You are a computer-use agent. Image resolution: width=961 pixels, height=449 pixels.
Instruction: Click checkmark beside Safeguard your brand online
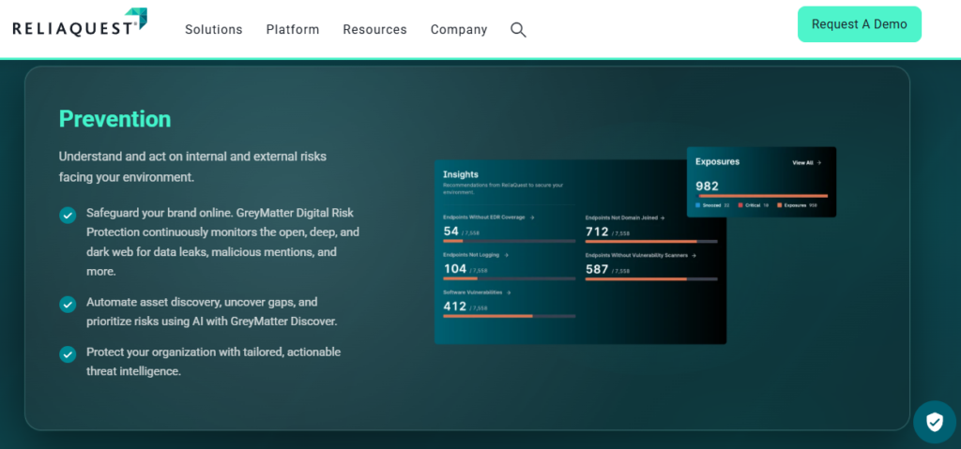pyautogui.click(x=68, y=215)
